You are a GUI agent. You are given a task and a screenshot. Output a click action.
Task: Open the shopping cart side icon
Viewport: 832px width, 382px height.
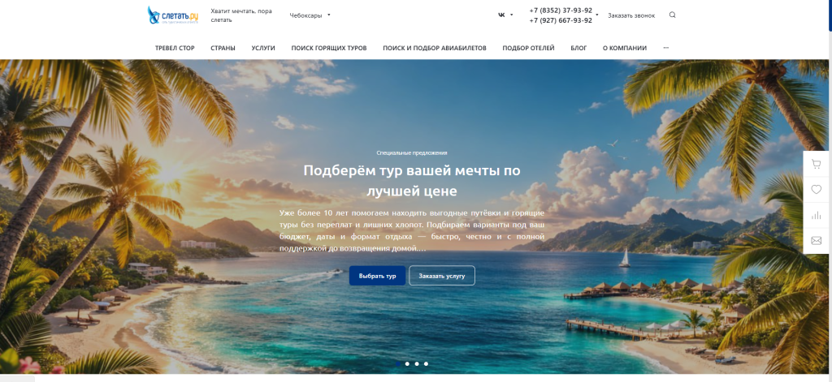[x=816, y=165]
